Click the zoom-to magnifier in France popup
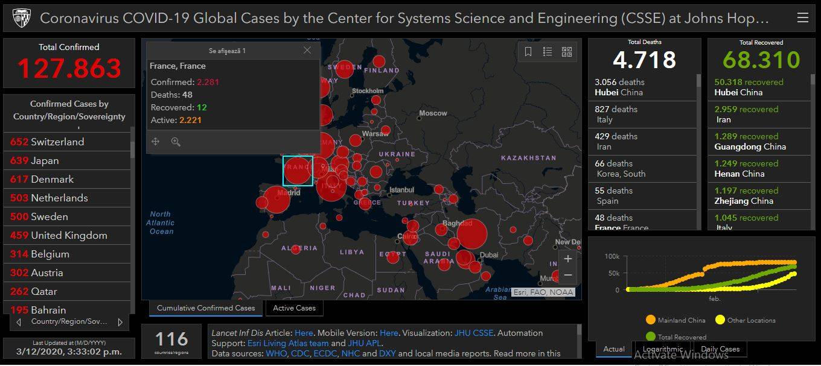This screenshot has height=366, width=821. tap(176, 142)
